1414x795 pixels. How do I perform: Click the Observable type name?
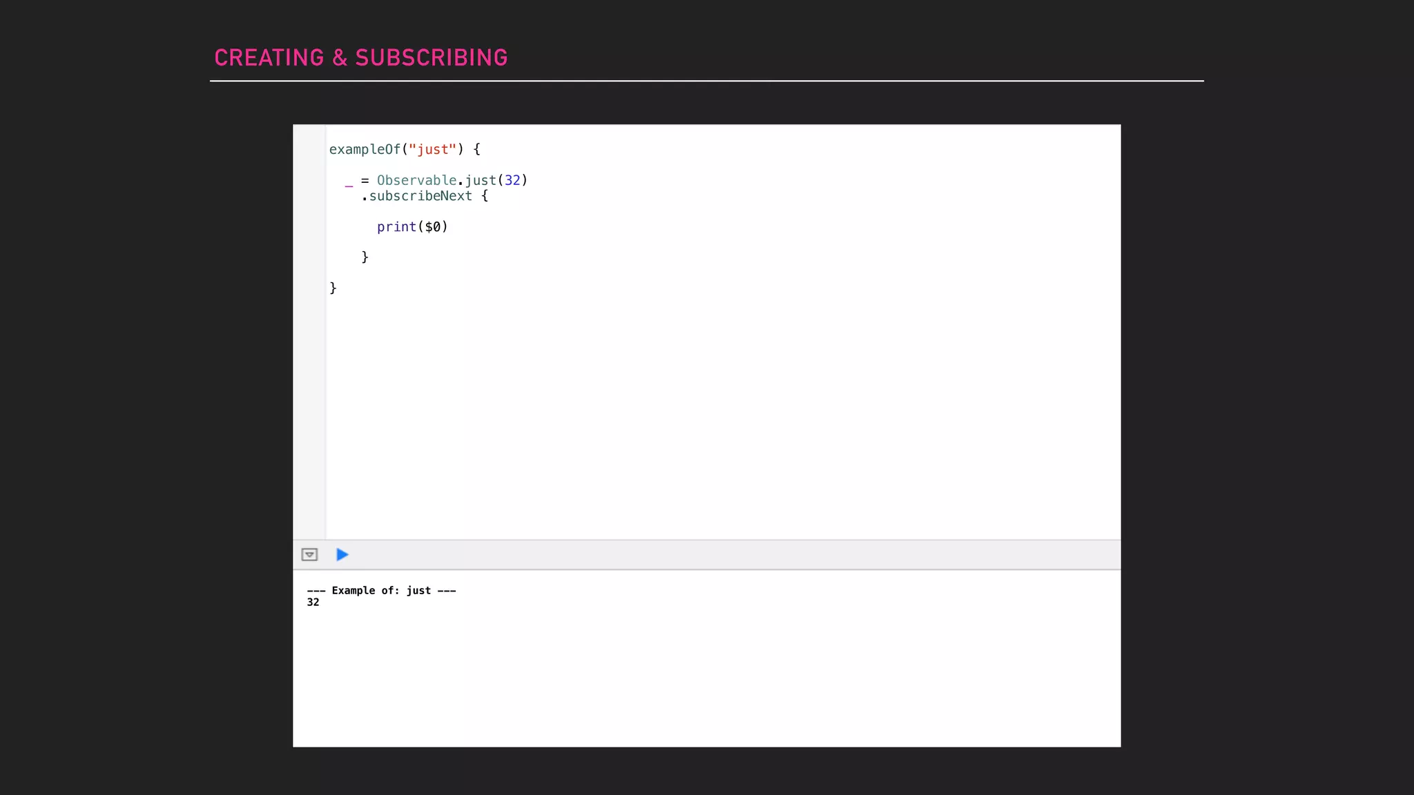pos(416,181)
